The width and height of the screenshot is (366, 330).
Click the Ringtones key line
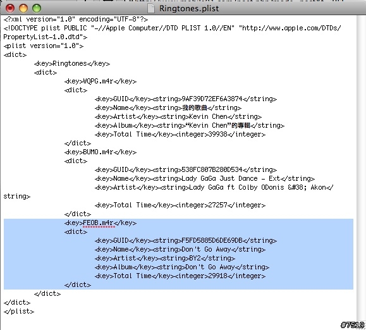[72, 63]
